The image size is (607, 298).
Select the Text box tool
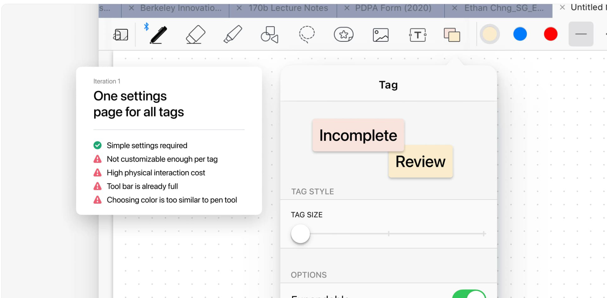coord(418,35)
